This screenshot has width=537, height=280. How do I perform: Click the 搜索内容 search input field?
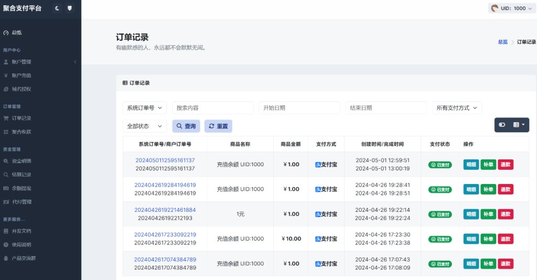click(x=213, y=107)
